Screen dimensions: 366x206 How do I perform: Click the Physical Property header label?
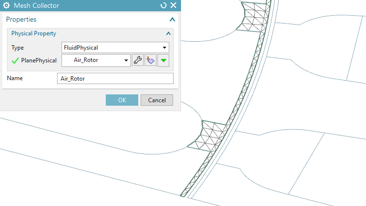pos(33,33)
